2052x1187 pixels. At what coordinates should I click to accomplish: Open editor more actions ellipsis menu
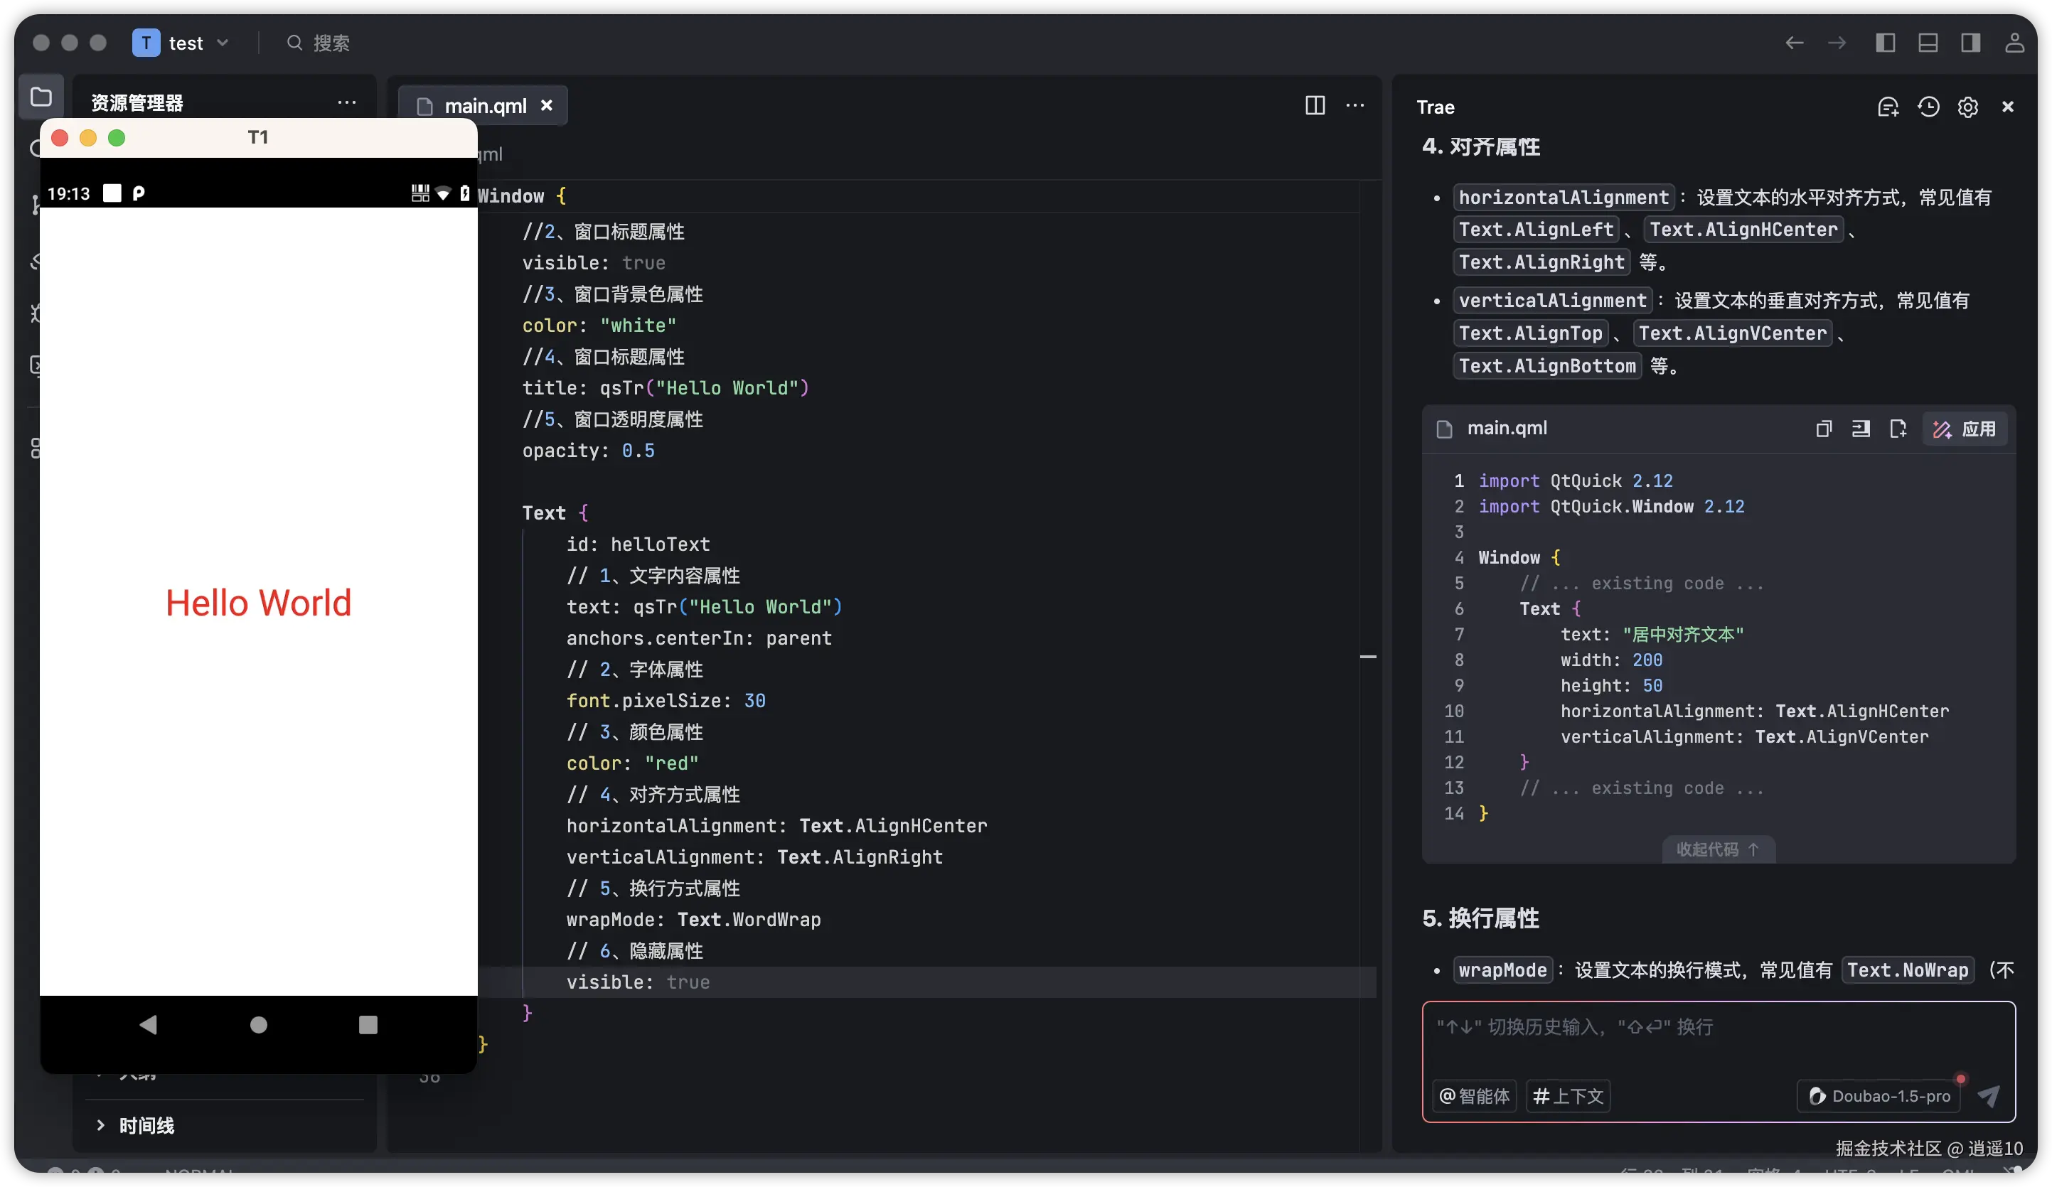(1355, 106)
